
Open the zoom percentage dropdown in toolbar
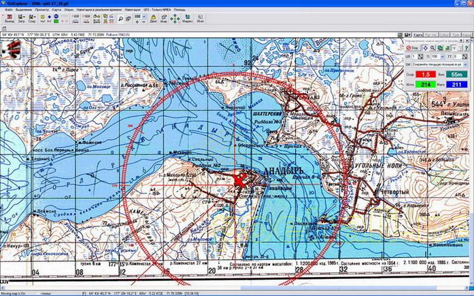(x=144, y=16)
